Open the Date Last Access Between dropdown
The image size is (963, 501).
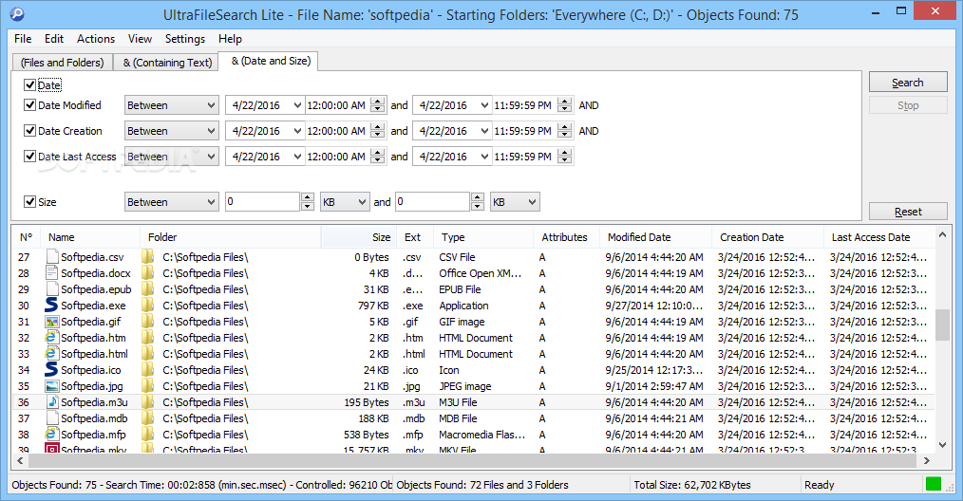[x=171, y=157]
